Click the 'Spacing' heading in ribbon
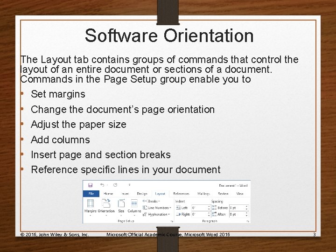The image size is (336, 252). [x=217, y=201]
